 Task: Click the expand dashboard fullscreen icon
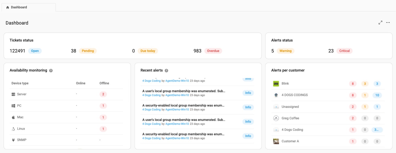coord(380,23)
